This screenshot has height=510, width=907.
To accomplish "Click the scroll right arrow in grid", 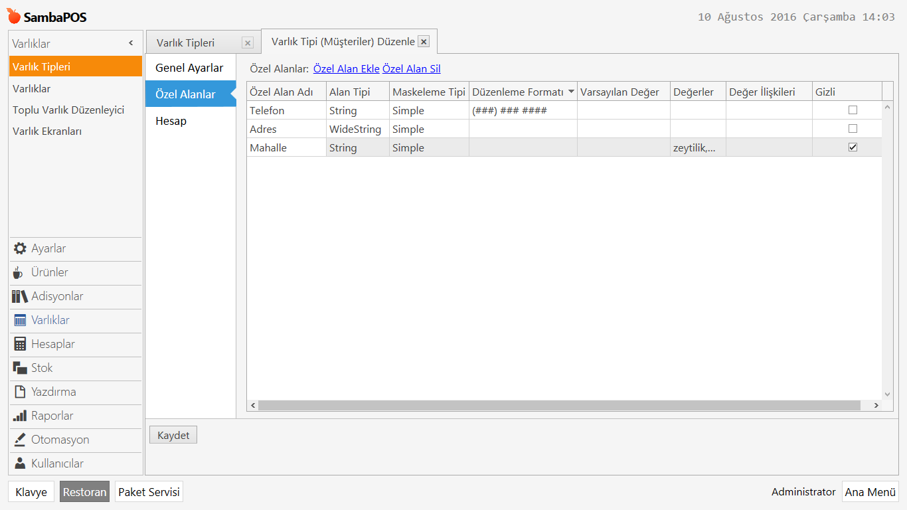I will [876, 405].
